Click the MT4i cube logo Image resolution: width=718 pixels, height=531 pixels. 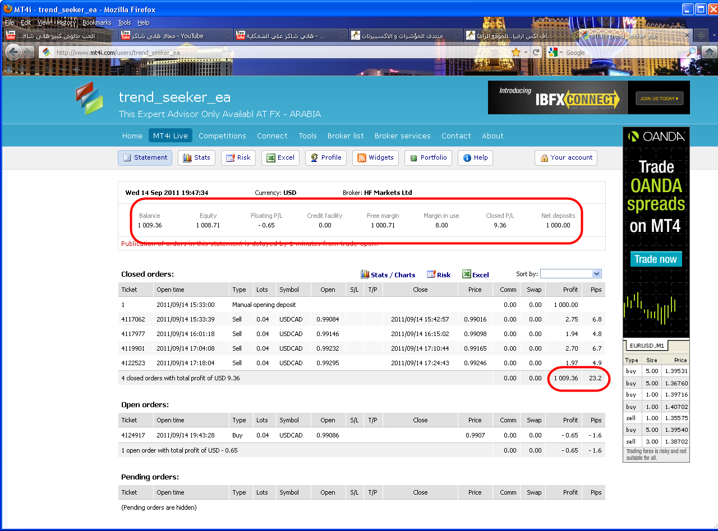[90, 99]
